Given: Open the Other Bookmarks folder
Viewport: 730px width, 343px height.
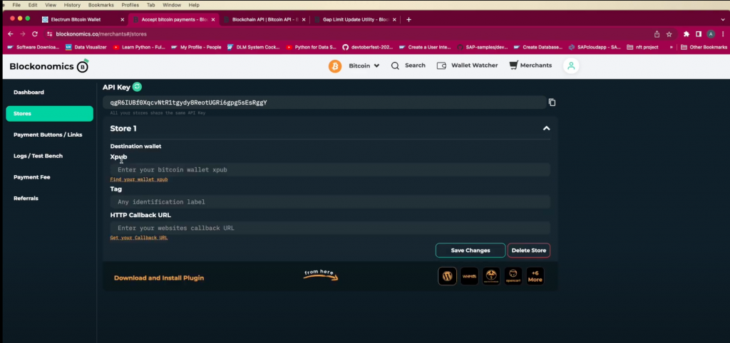Looking at the screenshot, I should [x=704, y=47].
